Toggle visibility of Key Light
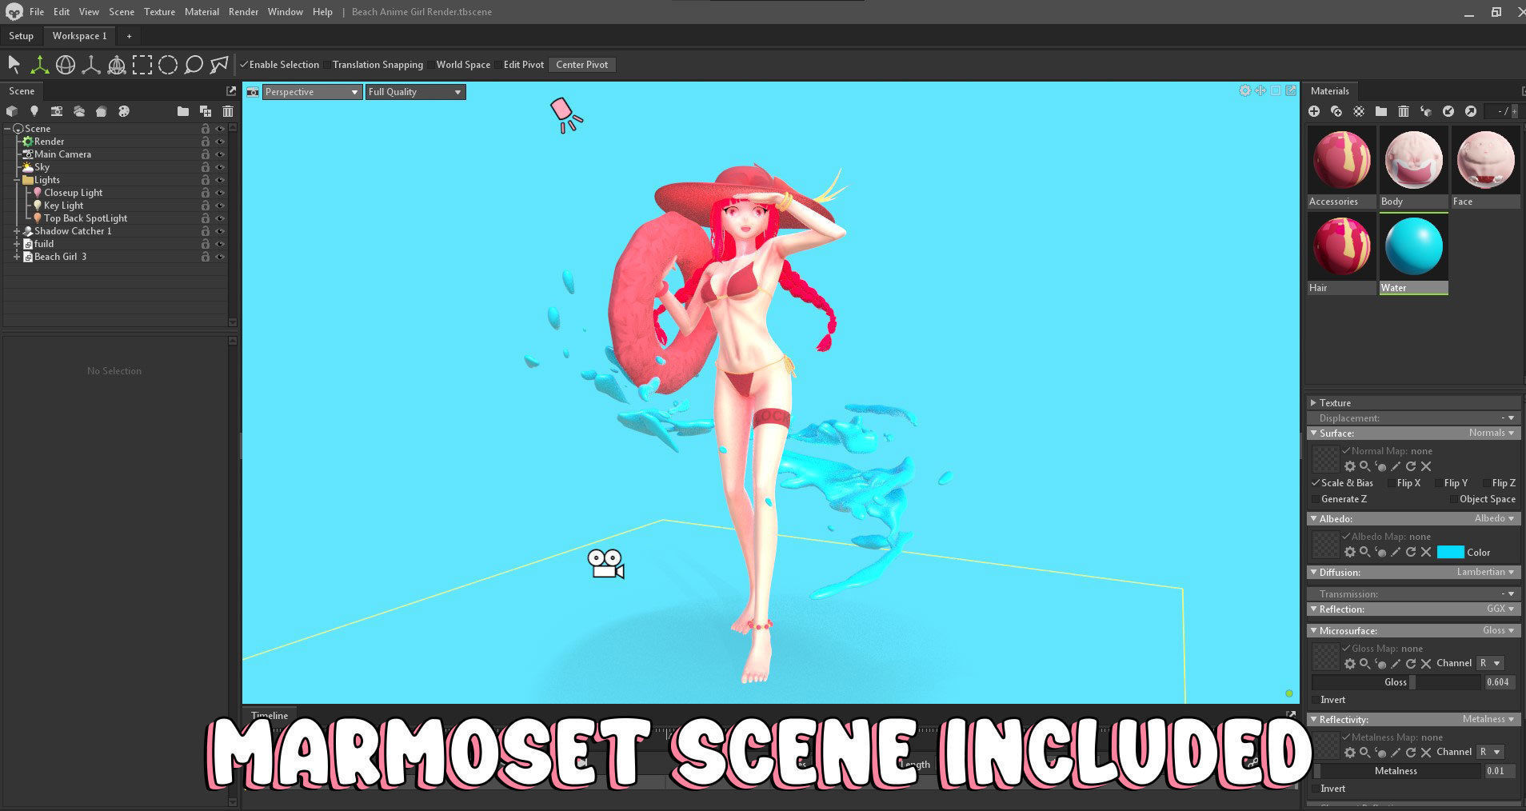1526x811 pixels. coord(220,206)
